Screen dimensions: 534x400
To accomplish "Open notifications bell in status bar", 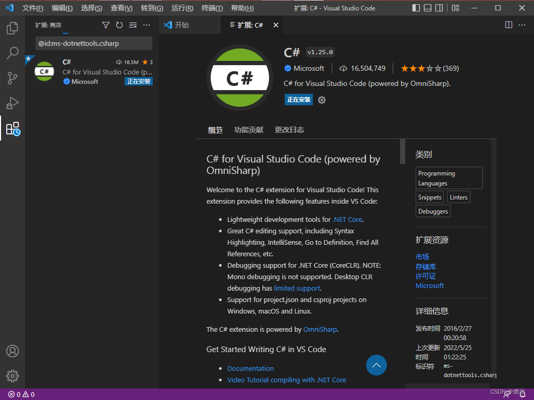I will pos(523,395).
